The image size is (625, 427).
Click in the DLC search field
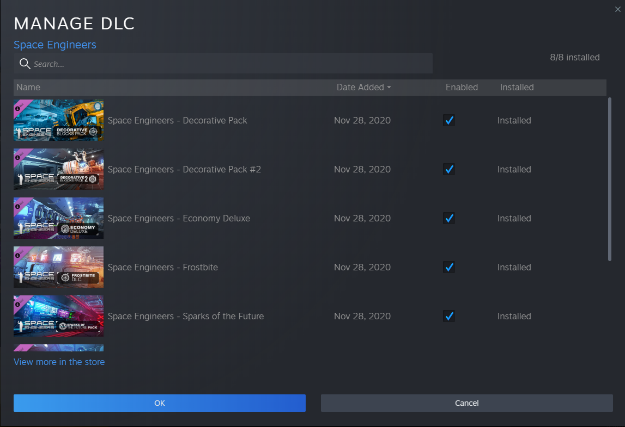(x=229, y=64)
